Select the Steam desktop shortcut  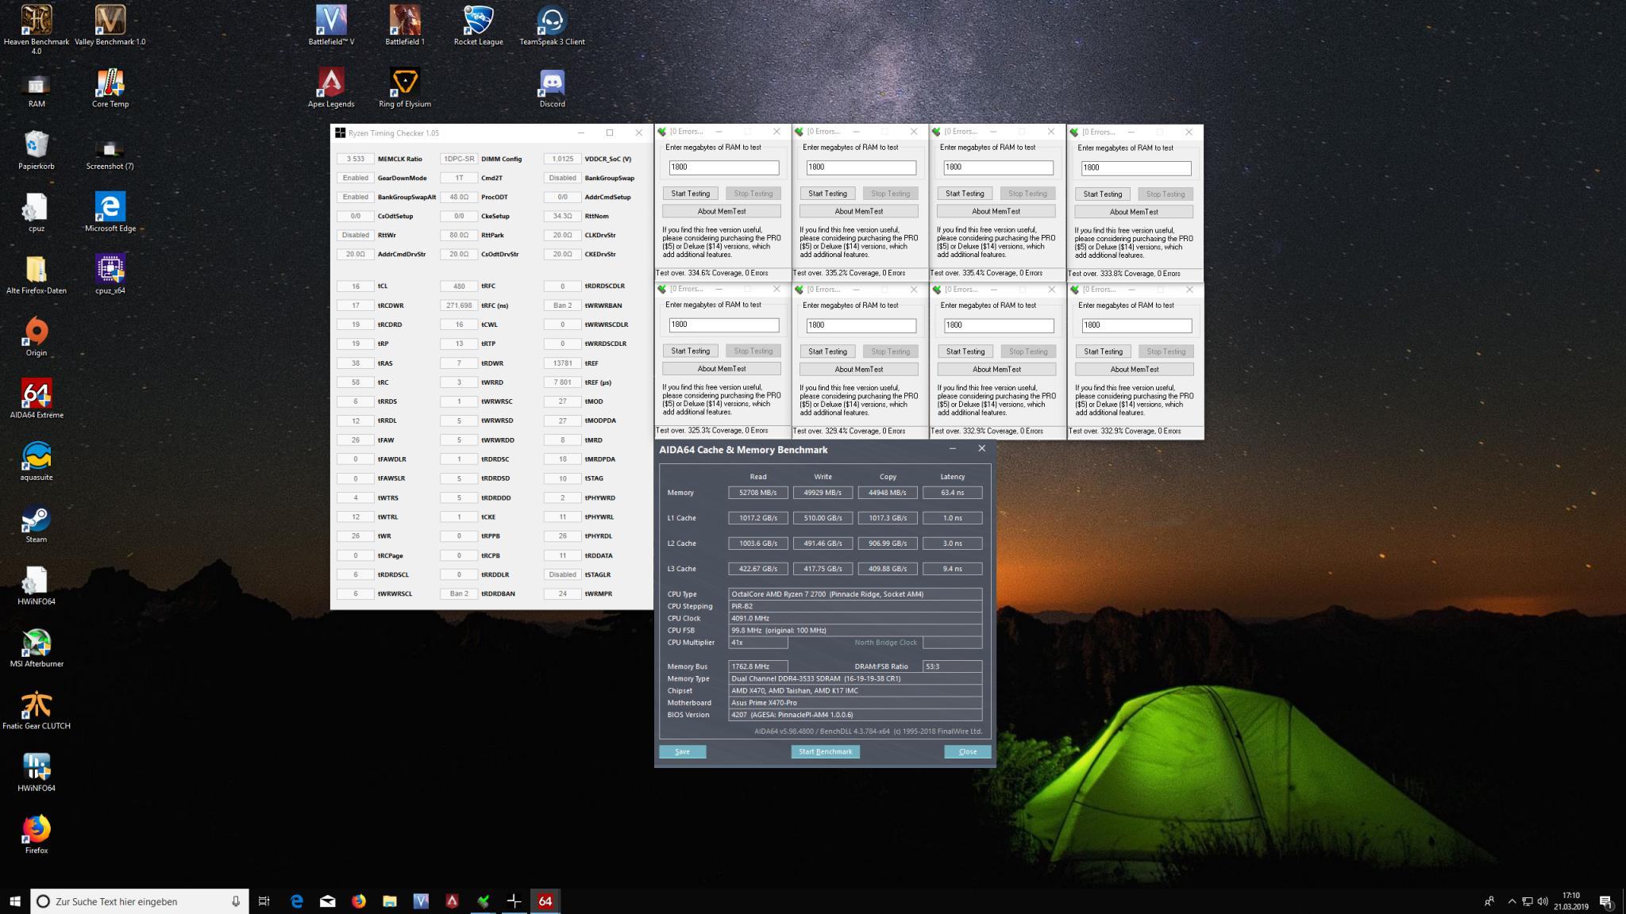pyautogui.click(x=37, y=524)
